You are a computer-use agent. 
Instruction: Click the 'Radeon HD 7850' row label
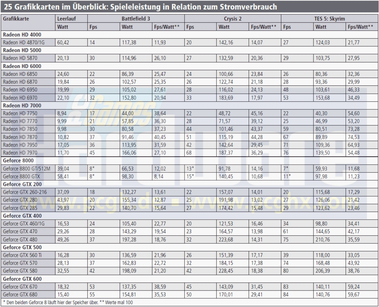point(20,129)
